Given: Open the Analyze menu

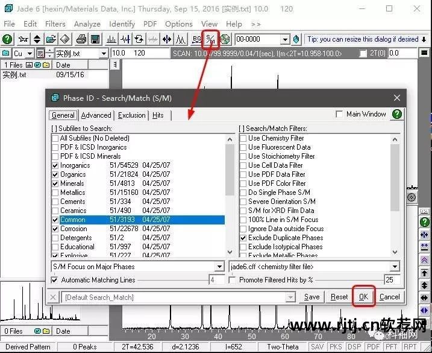Looking at the screenshot, I should 87,24.
